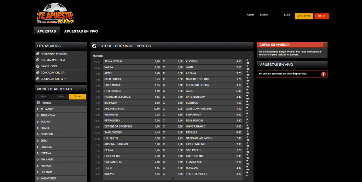Open more markets for Hibernian vs Stranraer
The width and height of the screenshot is (362, 182).
click(x=247, y=115)
